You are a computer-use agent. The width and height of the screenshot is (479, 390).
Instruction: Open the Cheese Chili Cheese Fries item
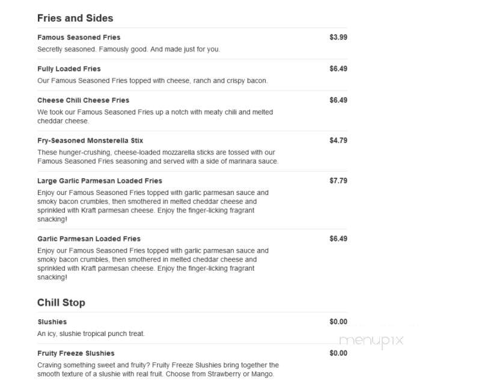[x=83, y=100]
